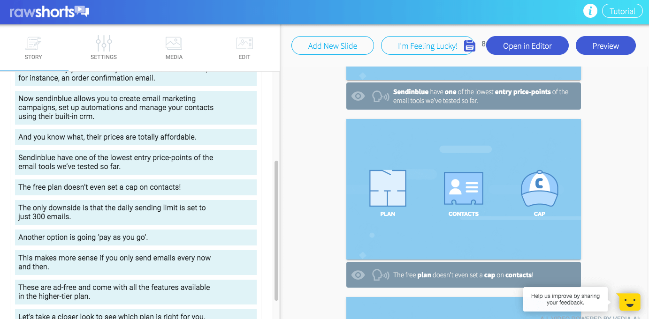Select story line 'Now sendinblue allows you to create'

(136, 108)
